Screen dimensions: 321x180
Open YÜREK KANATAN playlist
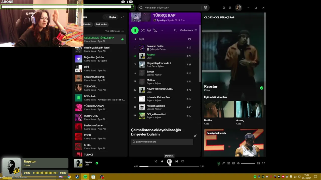pos(100,107)
